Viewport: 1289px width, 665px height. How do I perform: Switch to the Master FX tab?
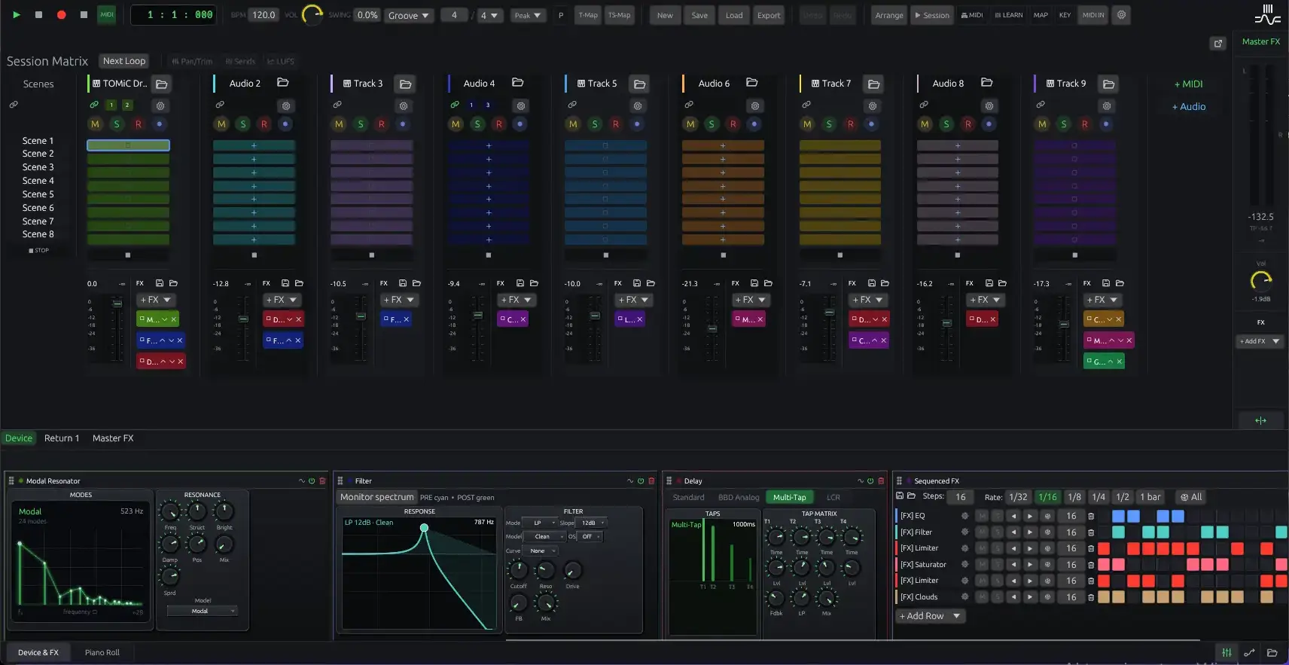coord(113,438)
